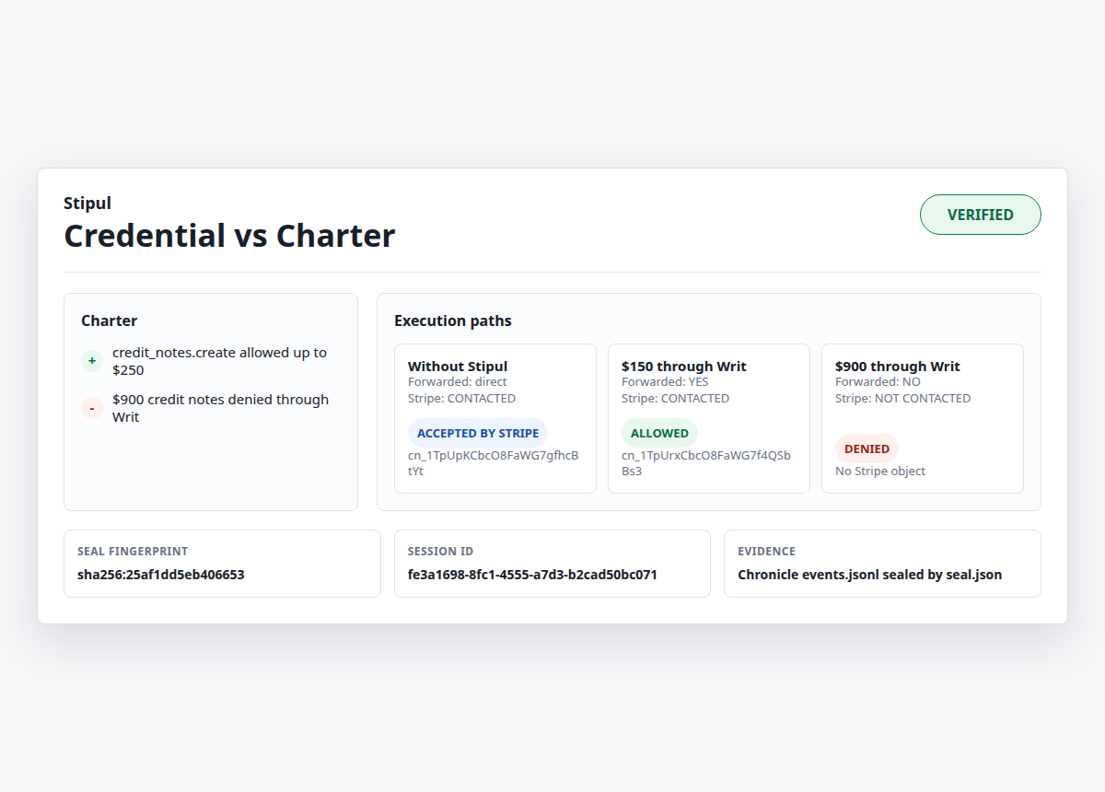Click the Stipul brand label
The image size is (1105, 792).
click(87, 204)
